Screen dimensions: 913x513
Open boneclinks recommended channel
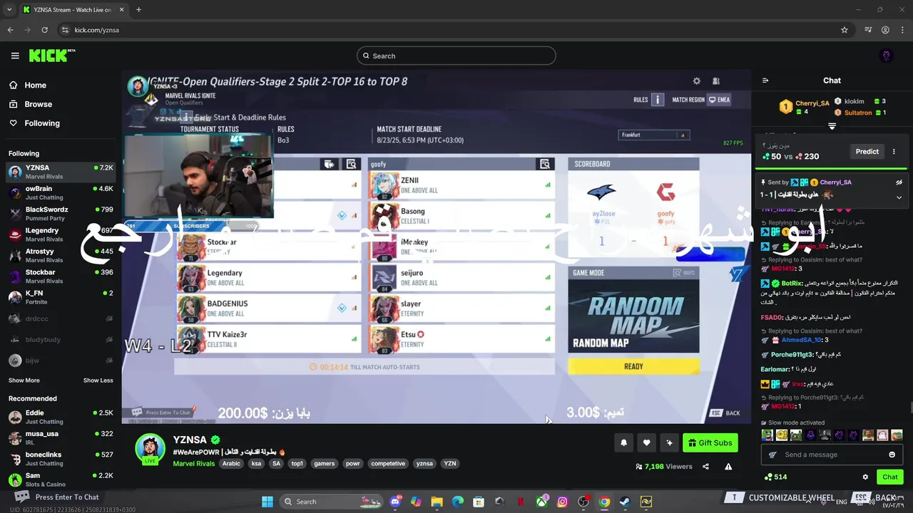tap(61, 458)
